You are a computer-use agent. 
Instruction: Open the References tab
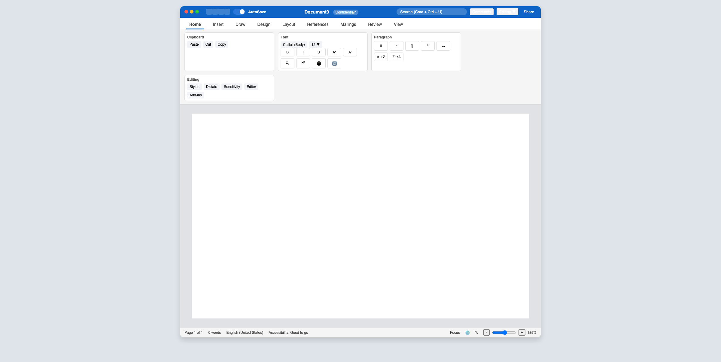click(x=318, y=24)
